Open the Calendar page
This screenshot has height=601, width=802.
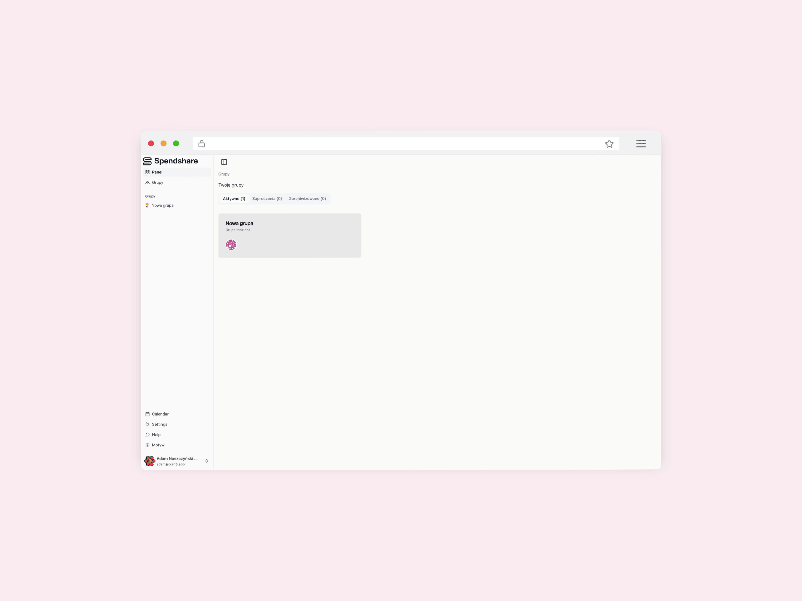tap(177, 414)
